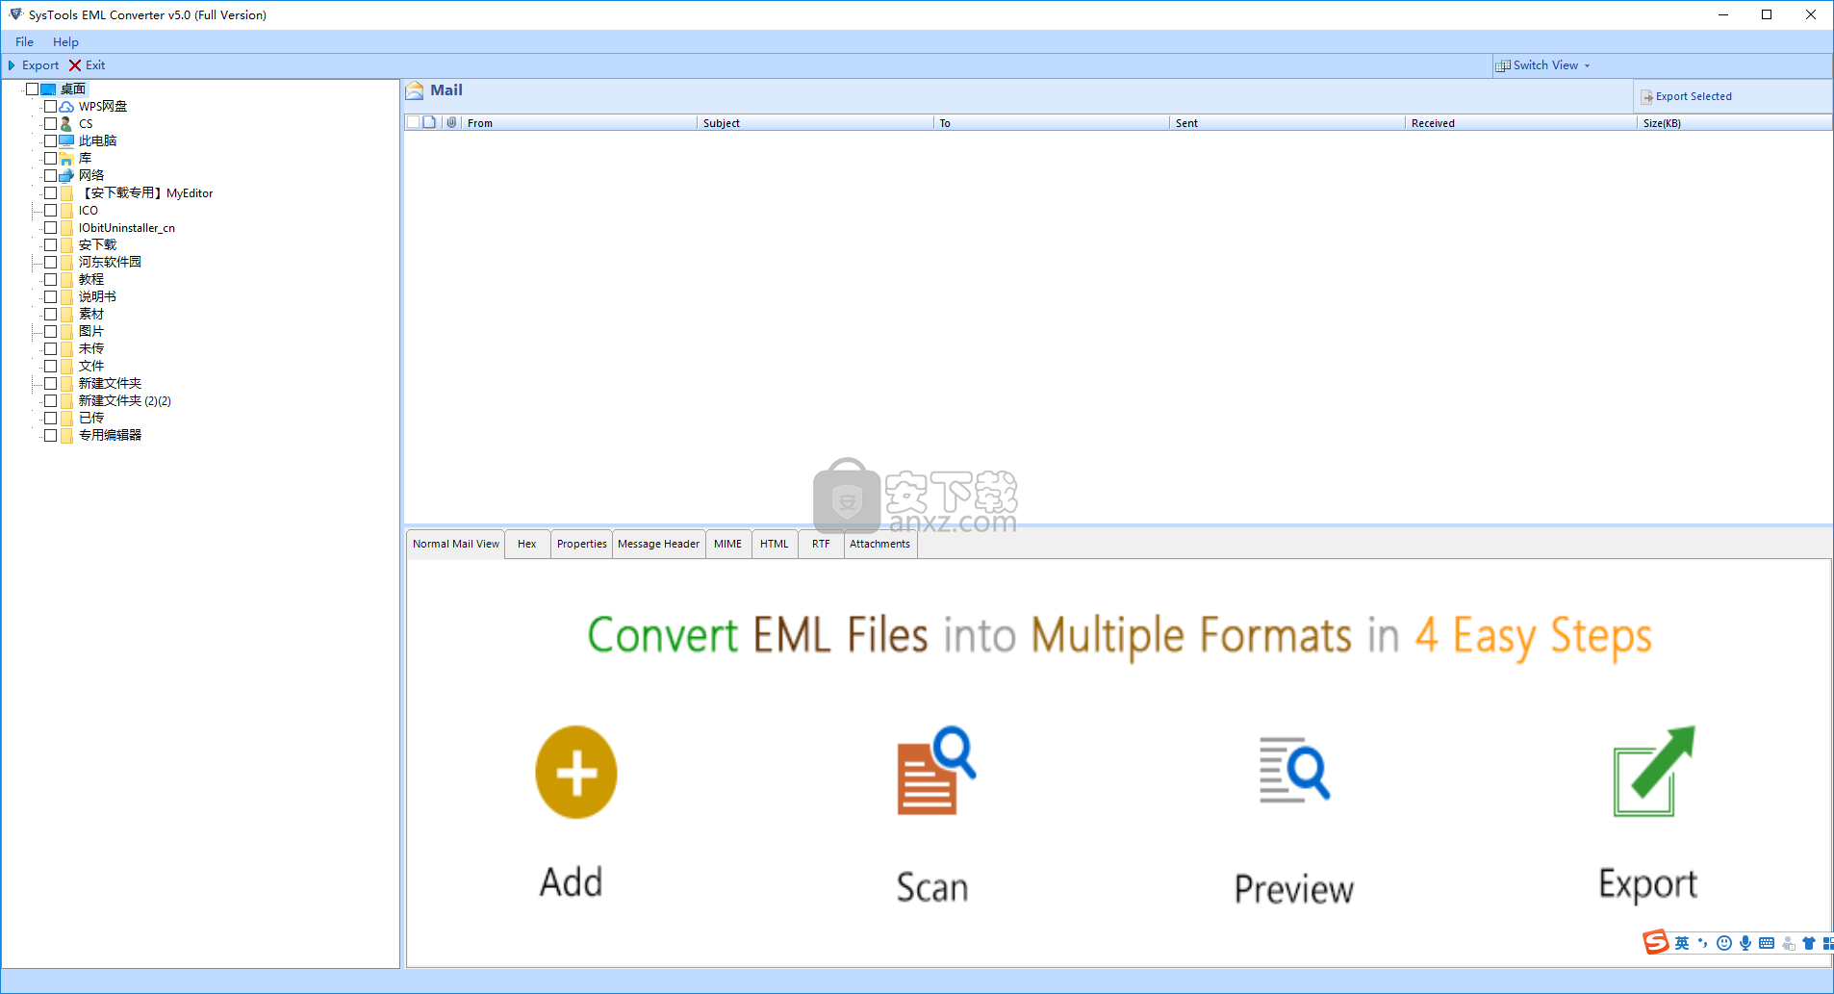The height and width of the screenshot is (994, 1834).
Task: Click the Export toolbar label
Action: (x=40, y=65)
